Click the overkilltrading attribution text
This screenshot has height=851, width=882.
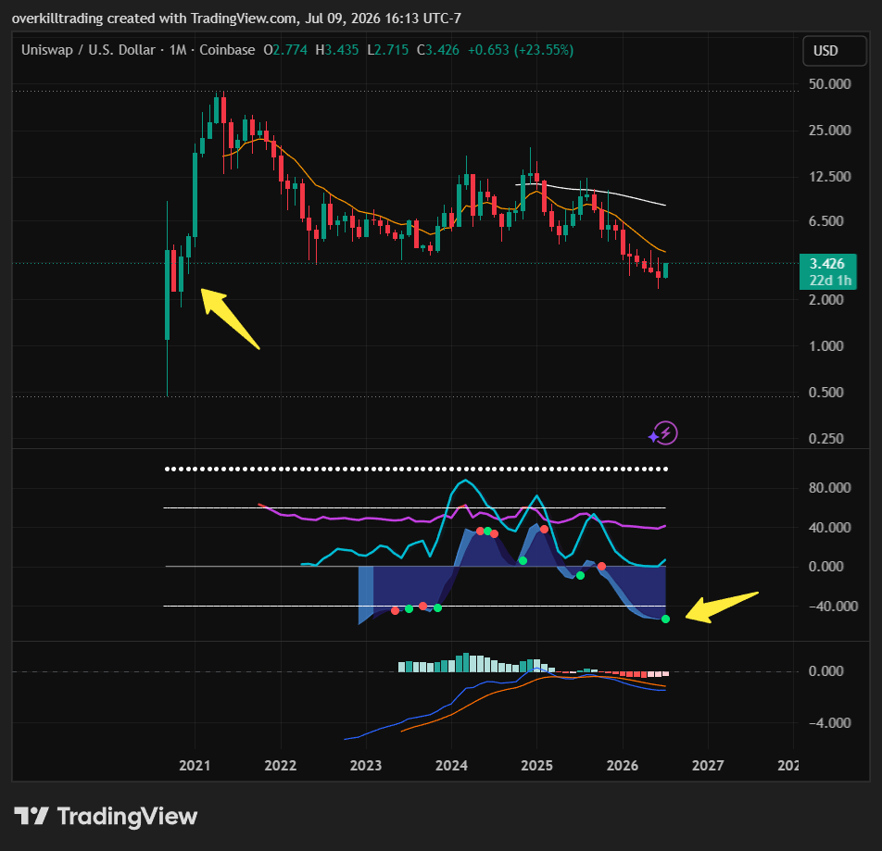click(x=236, y=19)
